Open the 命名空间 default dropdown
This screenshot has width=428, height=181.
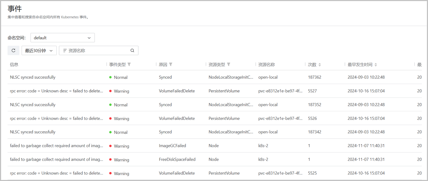click(x=62, y=38)
